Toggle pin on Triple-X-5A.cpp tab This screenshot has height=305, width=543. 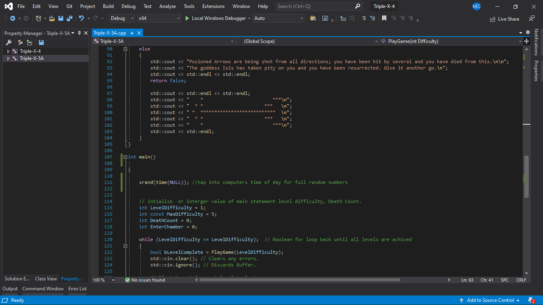click(132, 33)
